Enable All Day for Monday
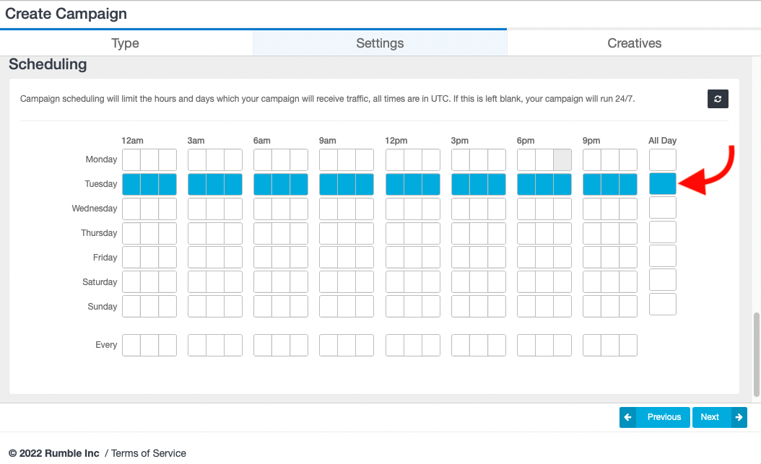Screen dimensions: 761x464 (x=662, y=159)
